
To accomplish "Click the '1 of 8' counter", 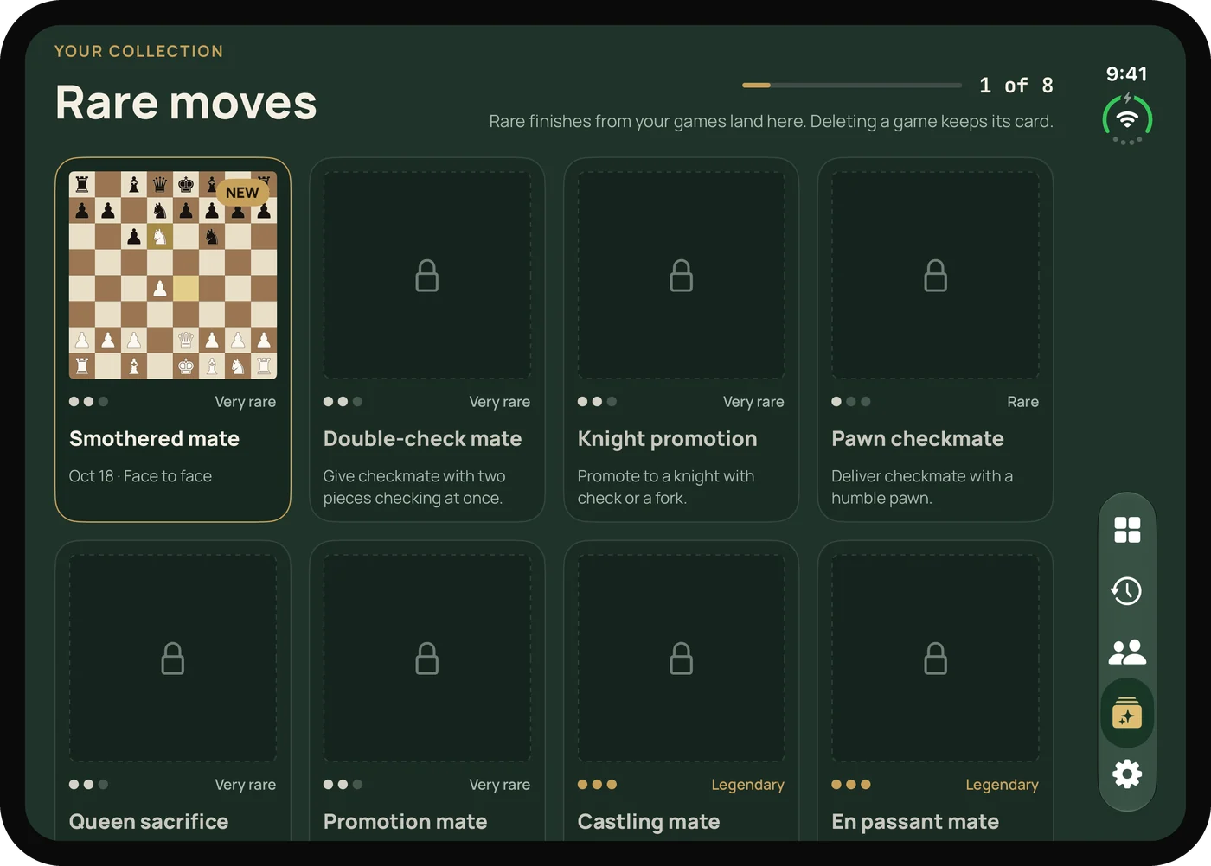I will (1016, 85).
